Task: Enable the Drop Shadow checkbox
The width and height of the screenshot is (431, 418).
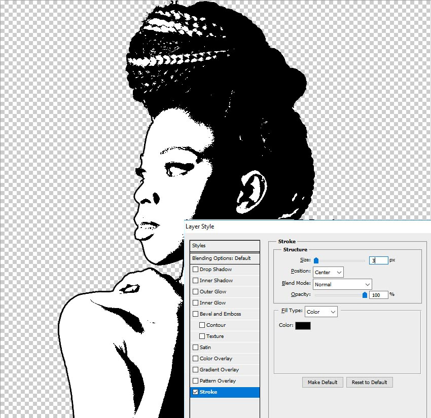Action: [195, 269]
